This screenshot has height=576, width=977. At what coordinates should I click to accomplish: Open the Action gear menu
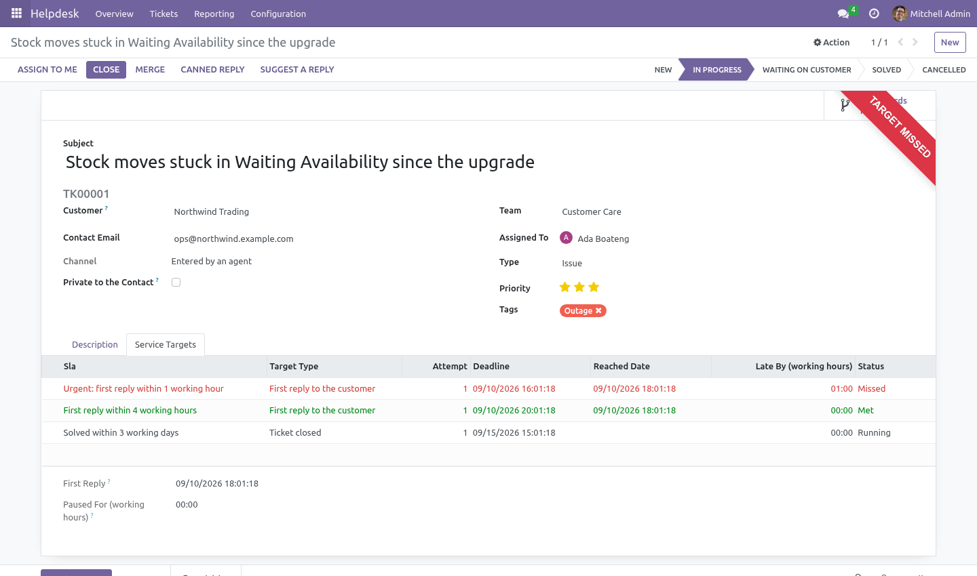831,42
